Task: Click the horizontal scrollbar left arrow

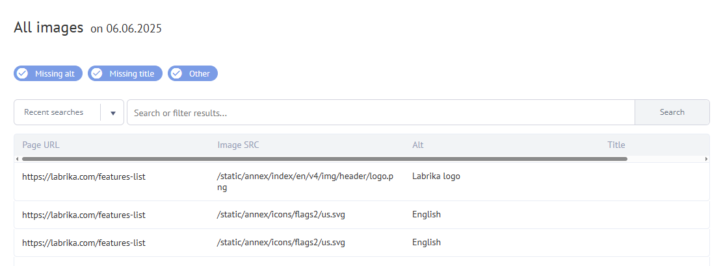Action: click(17, 159)
